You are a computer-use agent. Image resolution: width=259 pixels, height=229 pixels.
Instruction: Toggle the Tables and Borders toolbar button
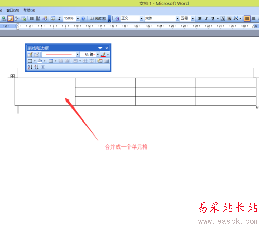click(10, 18)
